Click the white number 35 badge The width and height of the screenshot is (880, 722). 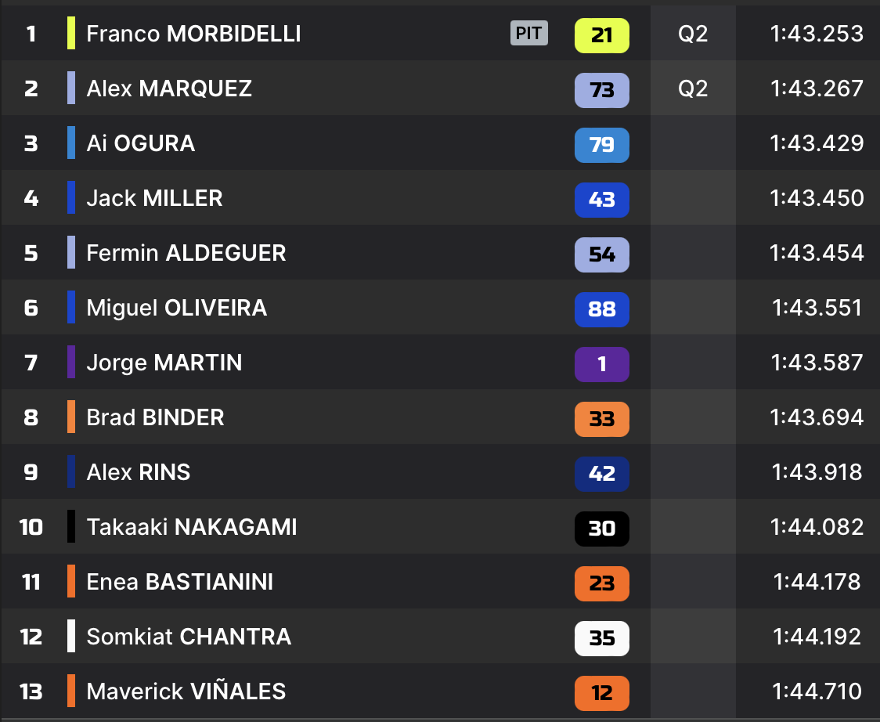[601, 638]
